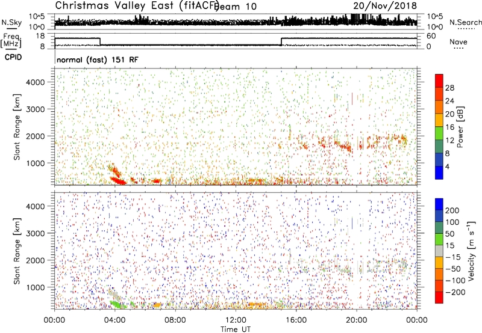The image size is (482, 333).
Task: Click the '16:00' time tick label
Action: 296,320
